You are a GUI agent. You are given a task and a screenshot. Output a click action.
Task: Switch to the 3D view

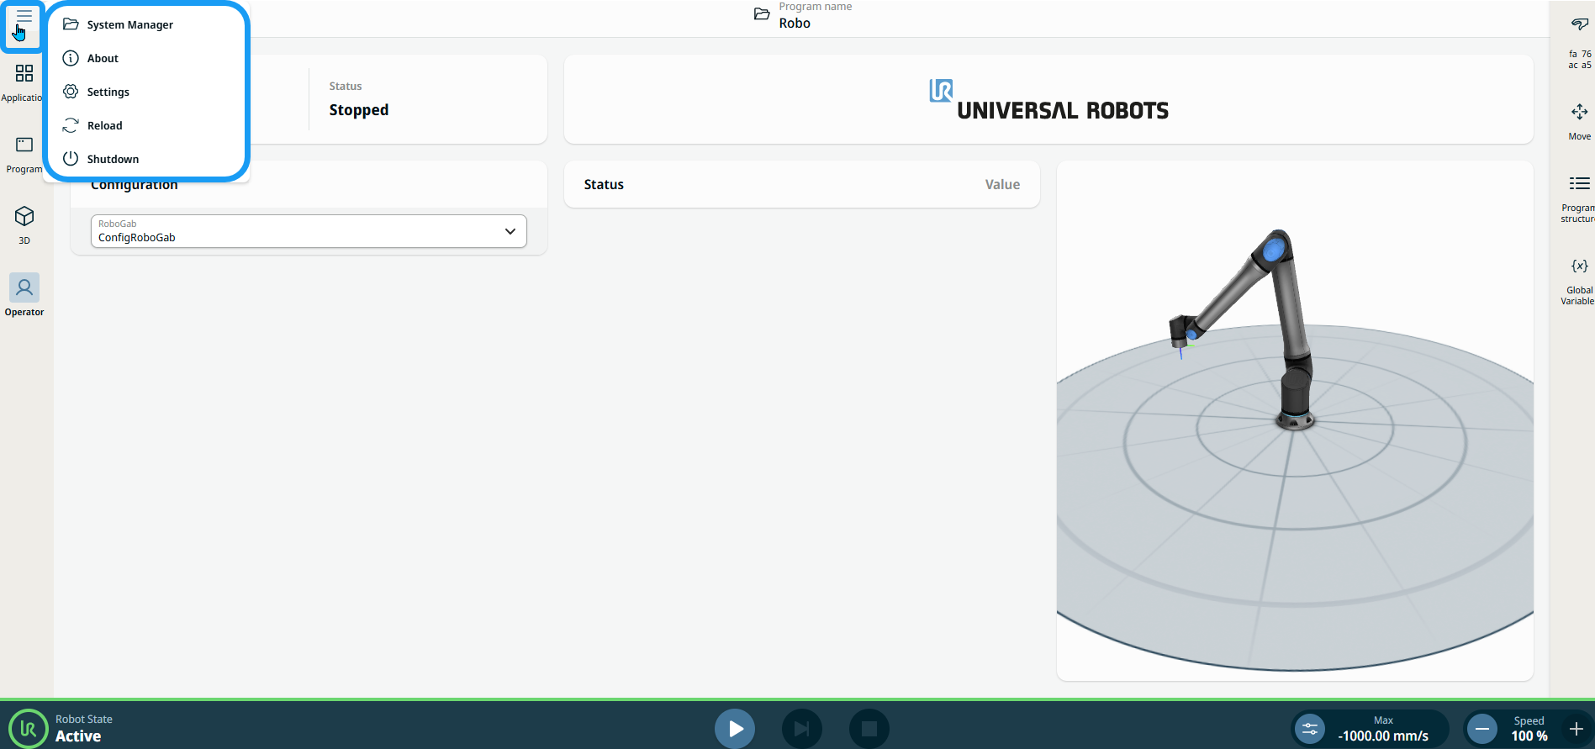(24, 224)
